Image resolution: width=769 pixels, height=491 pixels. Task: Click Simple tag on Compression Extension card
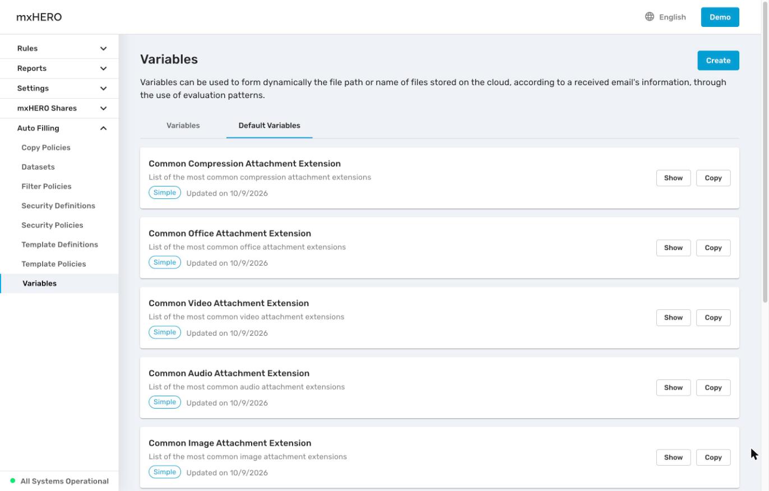pos(165,193)
